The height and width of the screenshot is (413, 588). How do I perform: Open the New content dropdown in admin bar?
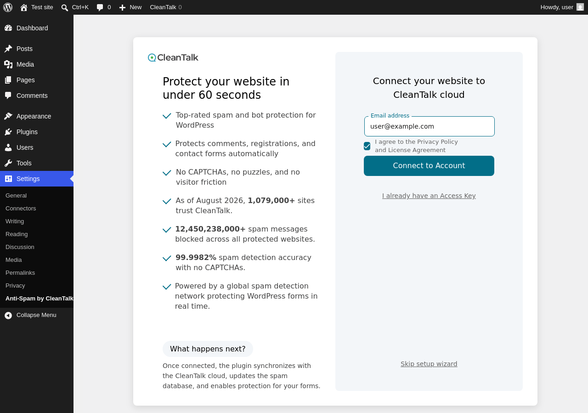pyautogui.click(x=130, y=7)
